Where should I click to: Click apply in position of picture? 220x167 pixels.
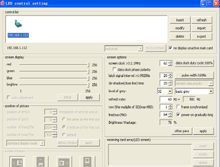(89, 142)
